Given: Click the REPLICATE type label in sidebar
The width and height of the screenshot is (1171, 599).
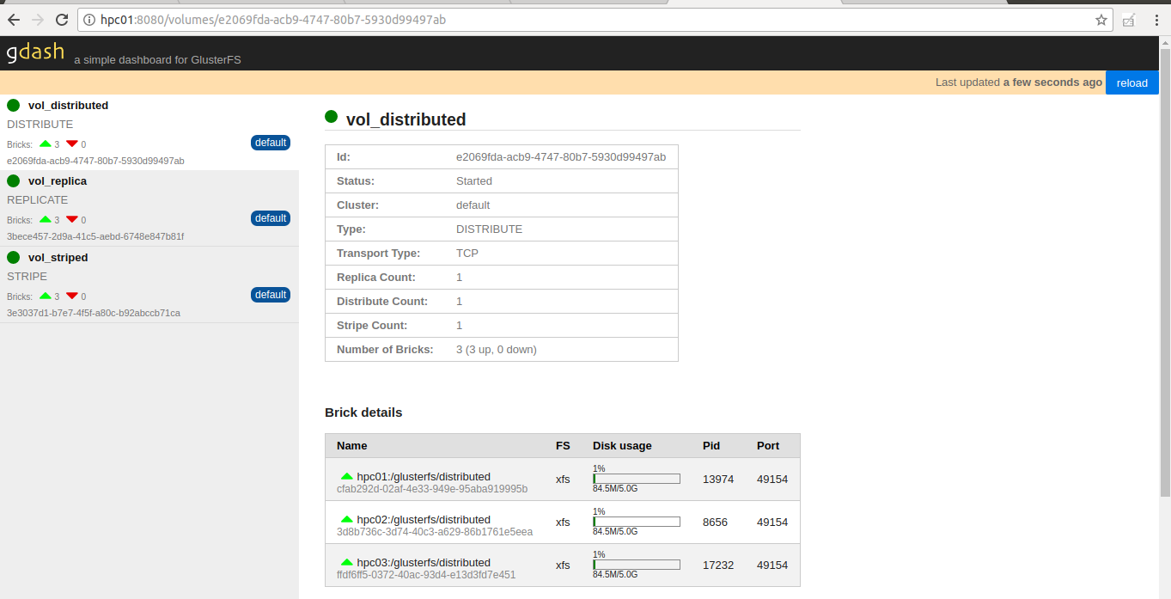Looking at the screenshot, I should [x=37, y=199].
